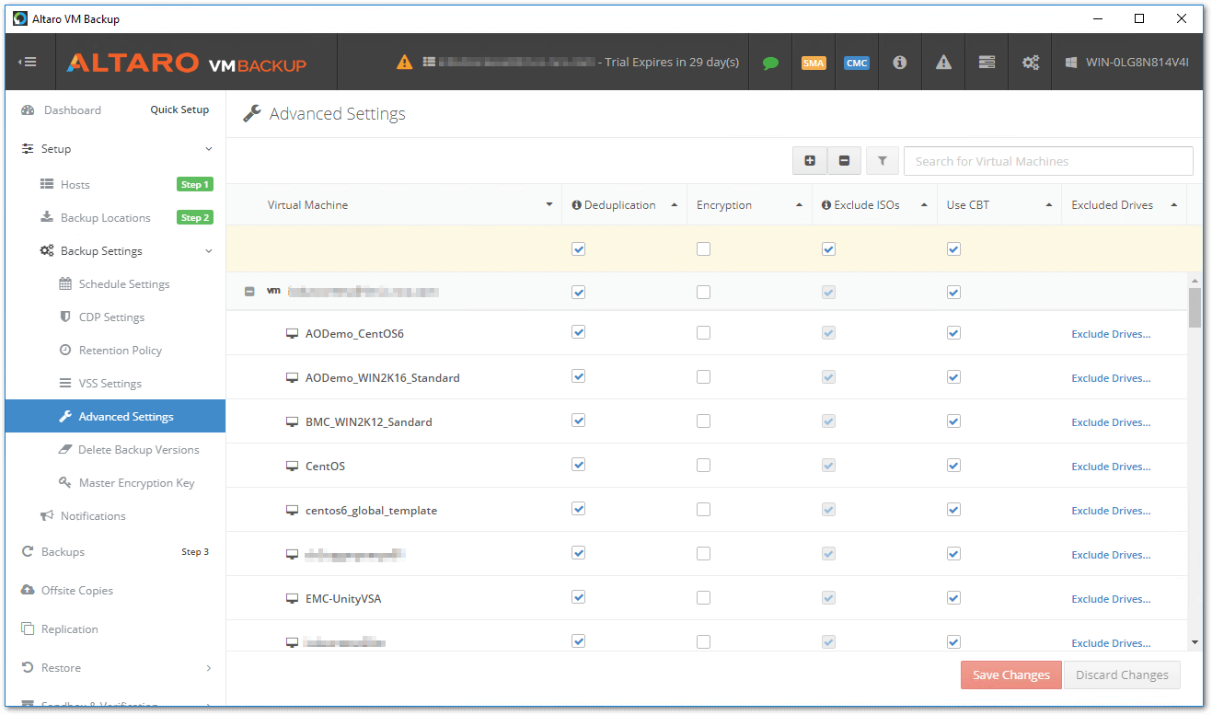Click the collapse all minus button
This screenshot has width=1212, height=715.
coord(844,161)
